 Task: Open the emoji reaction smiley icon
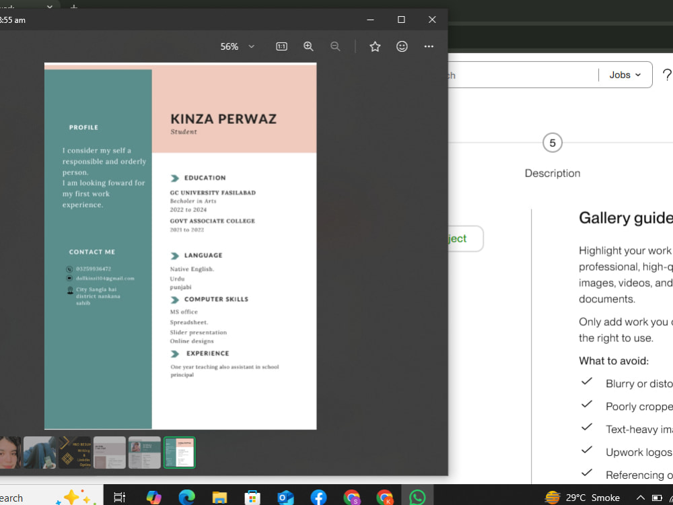(x=402, y=46)
